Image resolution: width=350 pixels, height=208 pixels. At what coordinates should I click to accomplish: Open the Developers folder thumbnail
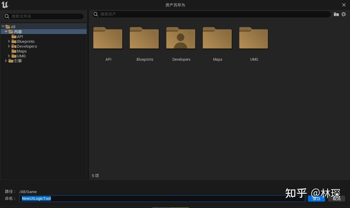coord(181,38)
